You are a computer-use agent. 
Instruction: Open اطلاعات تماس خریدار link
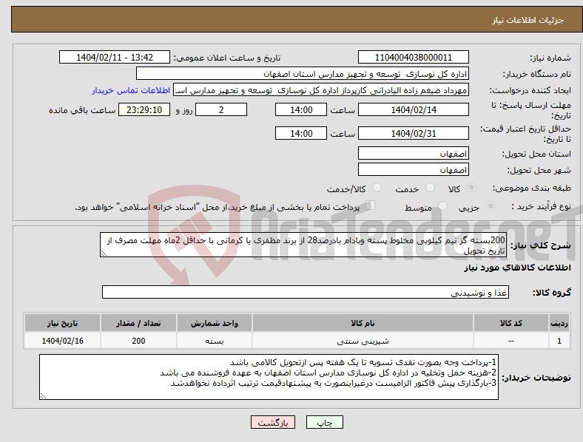(131, 90)
